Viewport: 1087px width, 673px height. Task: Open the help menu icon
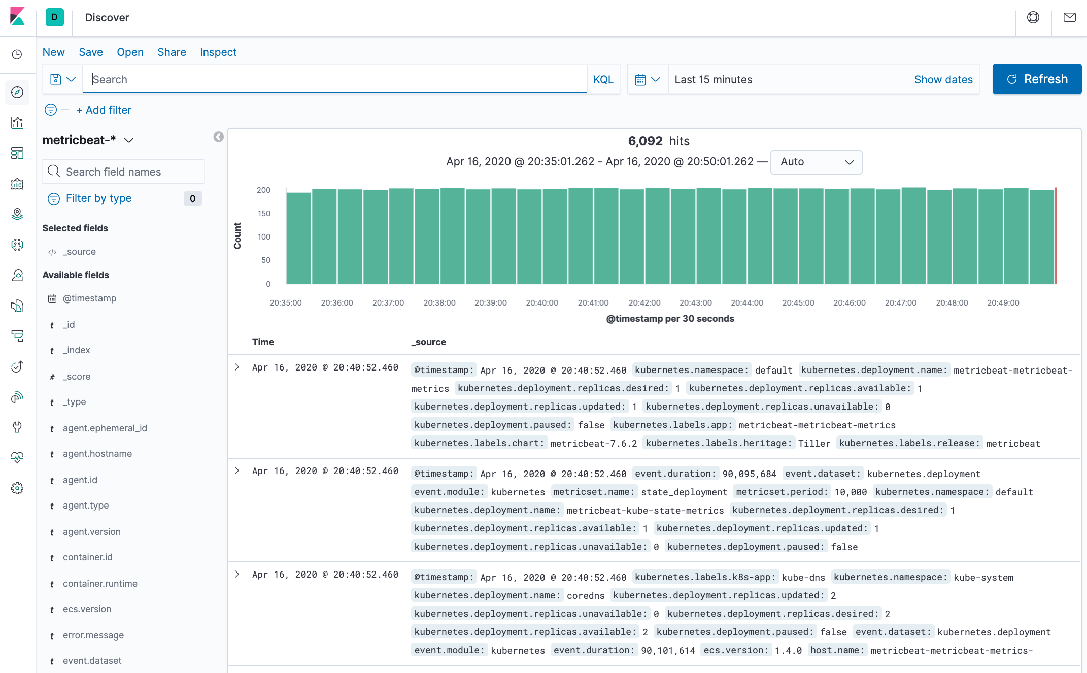[x=1033, y=18]
